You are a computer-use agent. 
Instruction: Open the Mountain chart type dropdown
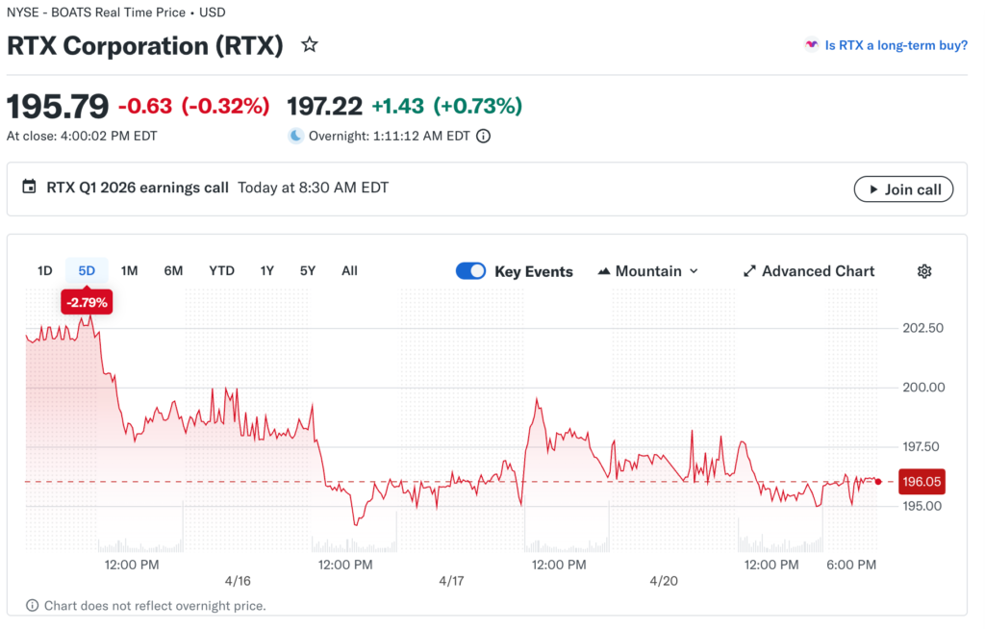pyautogui.click(x=647, y=271)
